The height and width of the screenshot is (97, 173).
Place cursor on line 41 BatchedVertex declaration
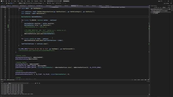tap(31, 17)
